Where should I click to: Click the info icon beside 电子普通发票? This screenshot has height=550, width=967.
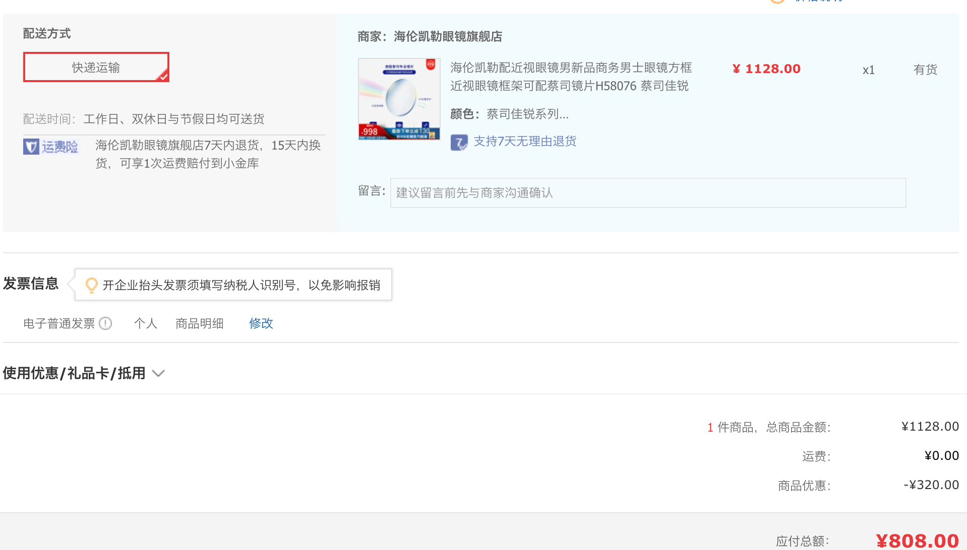click(105, 323)
